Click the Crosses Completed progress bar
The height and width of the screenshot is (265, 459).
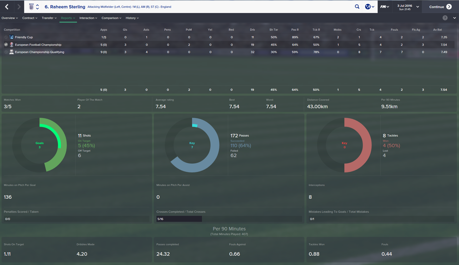(x=229, y=219)
